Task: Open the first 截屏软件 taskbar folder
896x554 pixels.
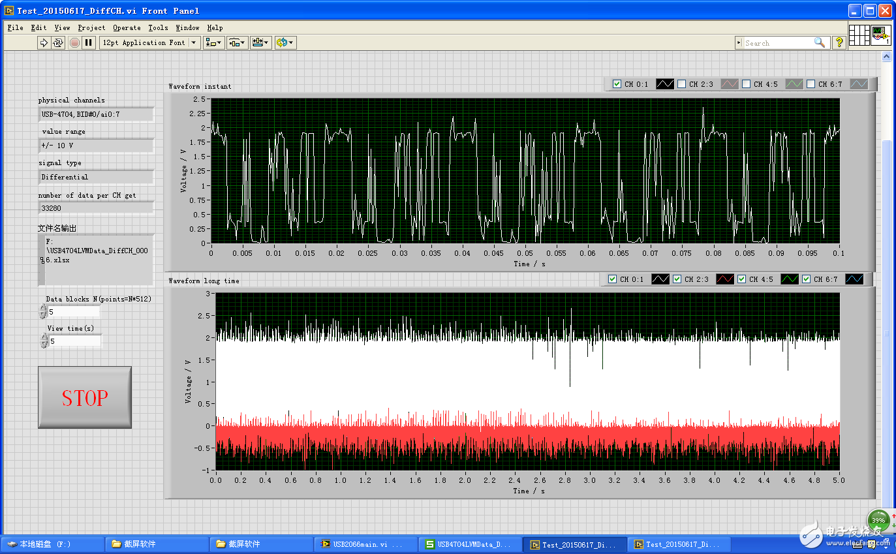Action: click(157, 544)
